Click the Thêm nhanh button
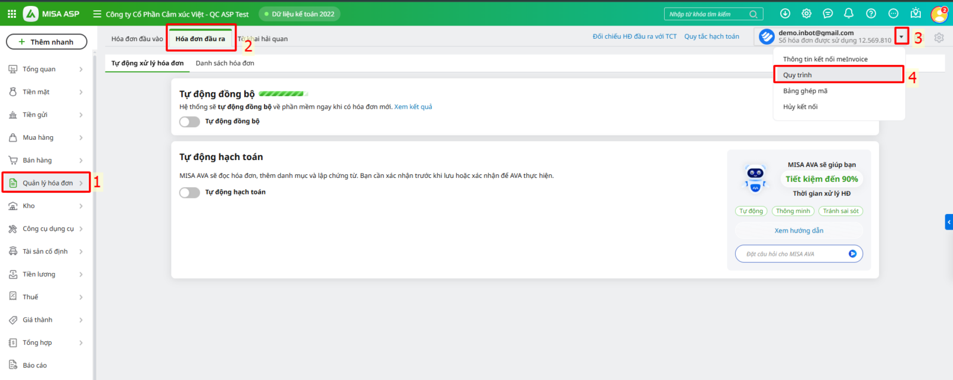953x380 pixels. 46,42
